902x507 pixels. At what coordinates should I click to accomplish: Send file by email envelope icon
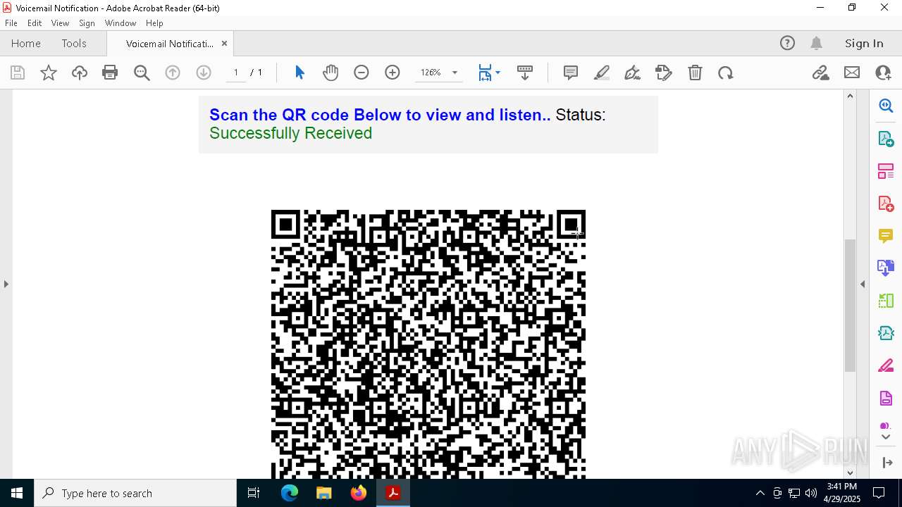[852, 73]
